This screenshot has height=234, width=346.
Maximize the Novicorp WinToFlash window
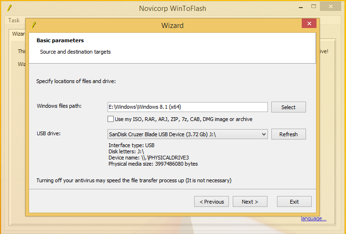[x=314, y=7]
